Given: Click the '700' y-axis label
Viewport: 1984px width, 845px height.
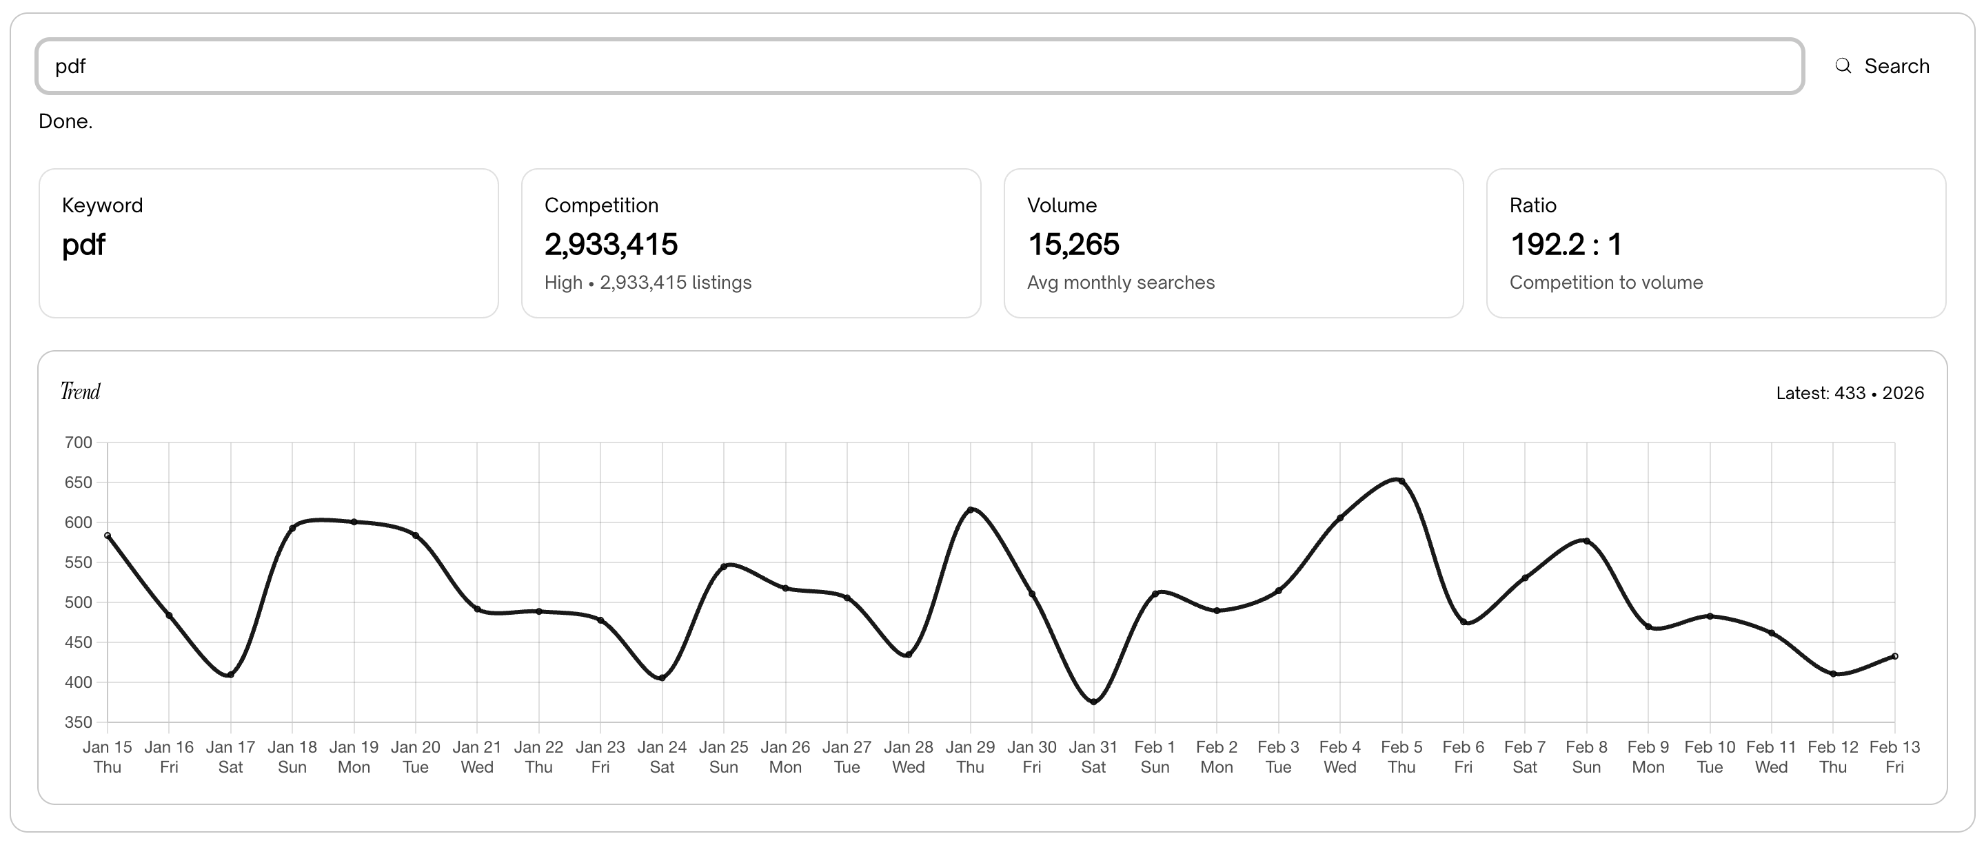Looking at the screenshot, I should coord(81,443).
